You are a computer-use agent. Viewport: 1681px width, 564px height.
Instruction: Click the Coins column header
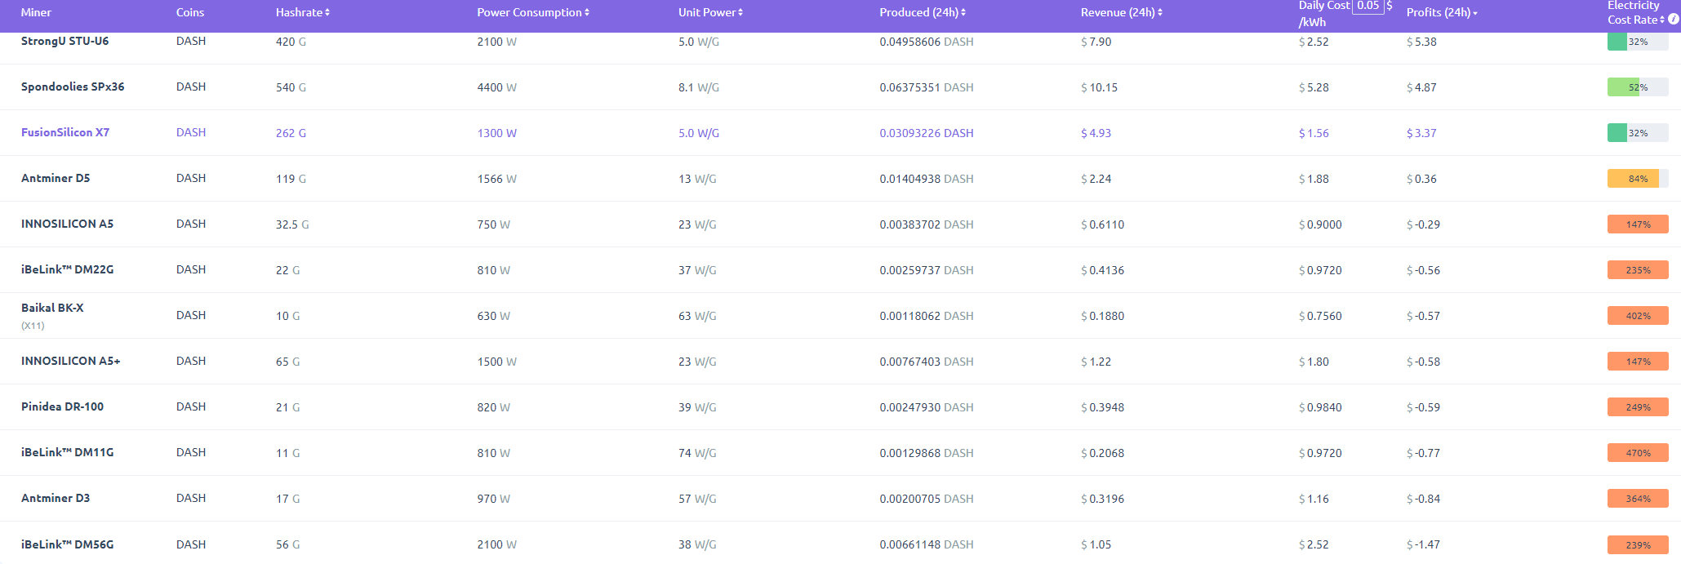point(190,13)
